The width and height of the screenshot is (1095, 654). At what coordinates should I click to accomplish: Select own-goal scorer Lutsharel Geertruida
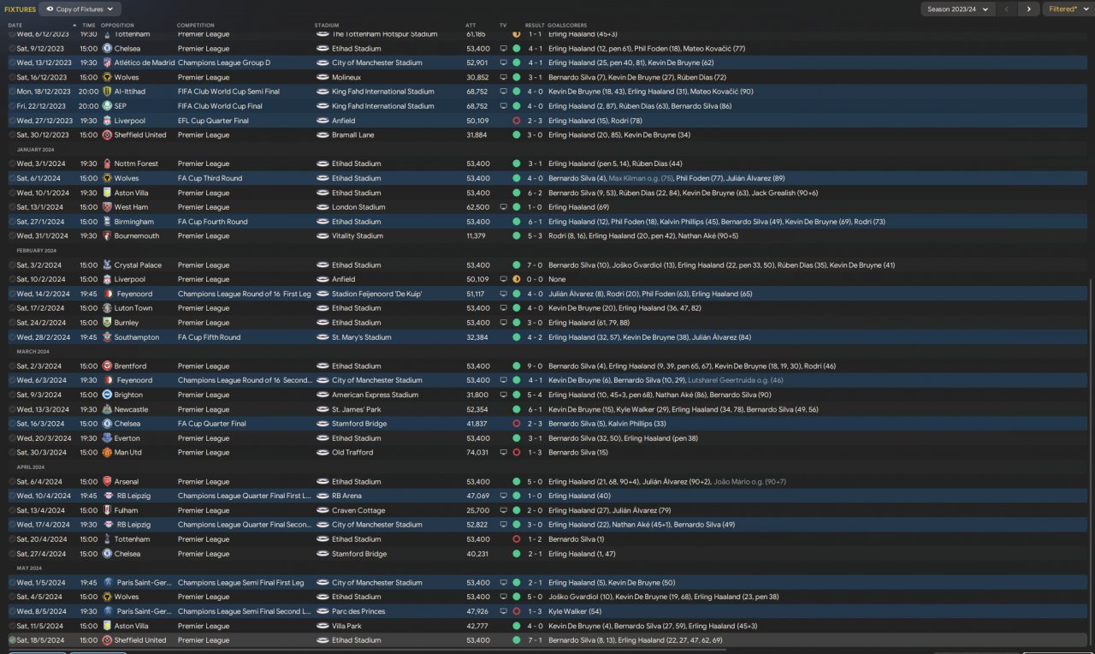pyautogui.click(x=736, y=380)
